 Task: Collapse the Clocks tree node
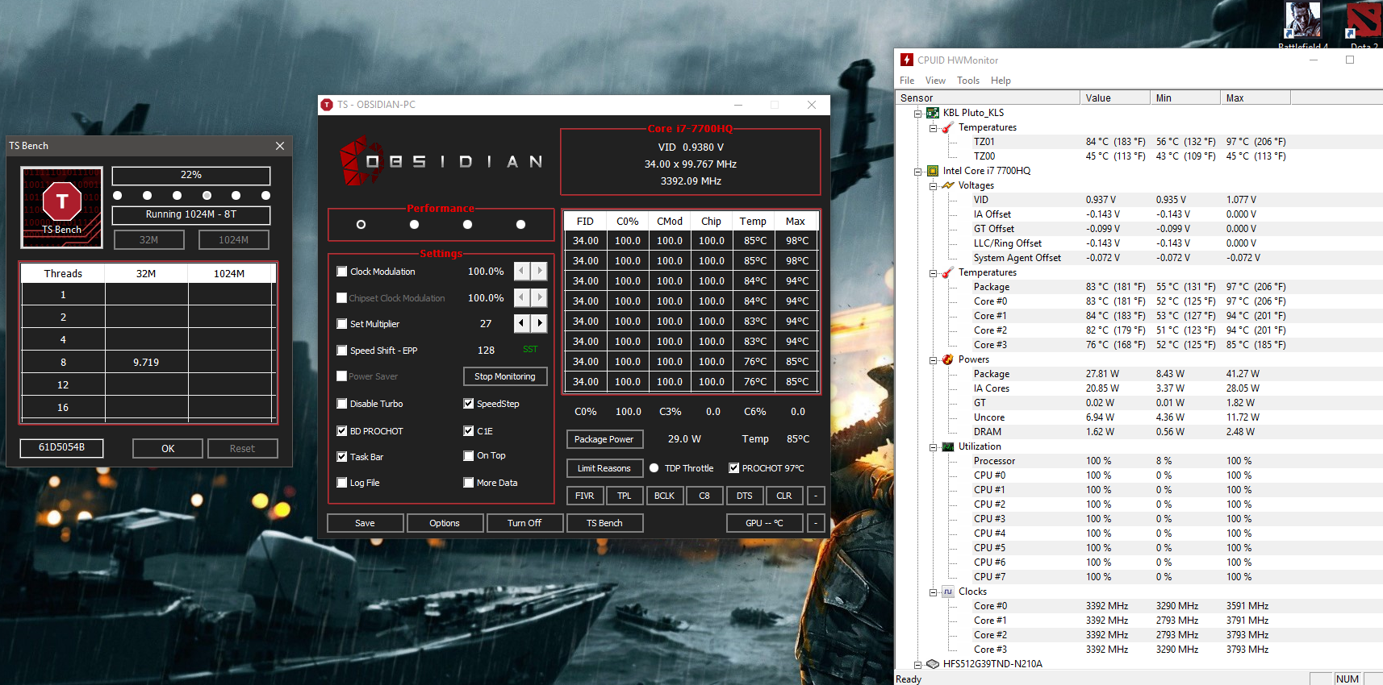point(933,592)
